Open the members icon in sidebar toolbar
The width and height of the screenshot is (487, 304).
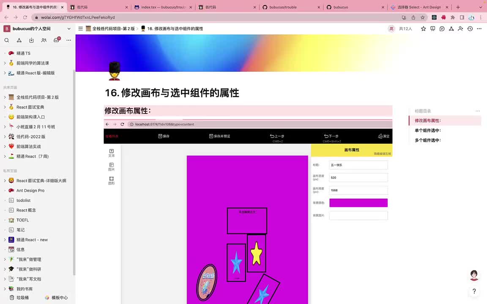pos(44,41)
